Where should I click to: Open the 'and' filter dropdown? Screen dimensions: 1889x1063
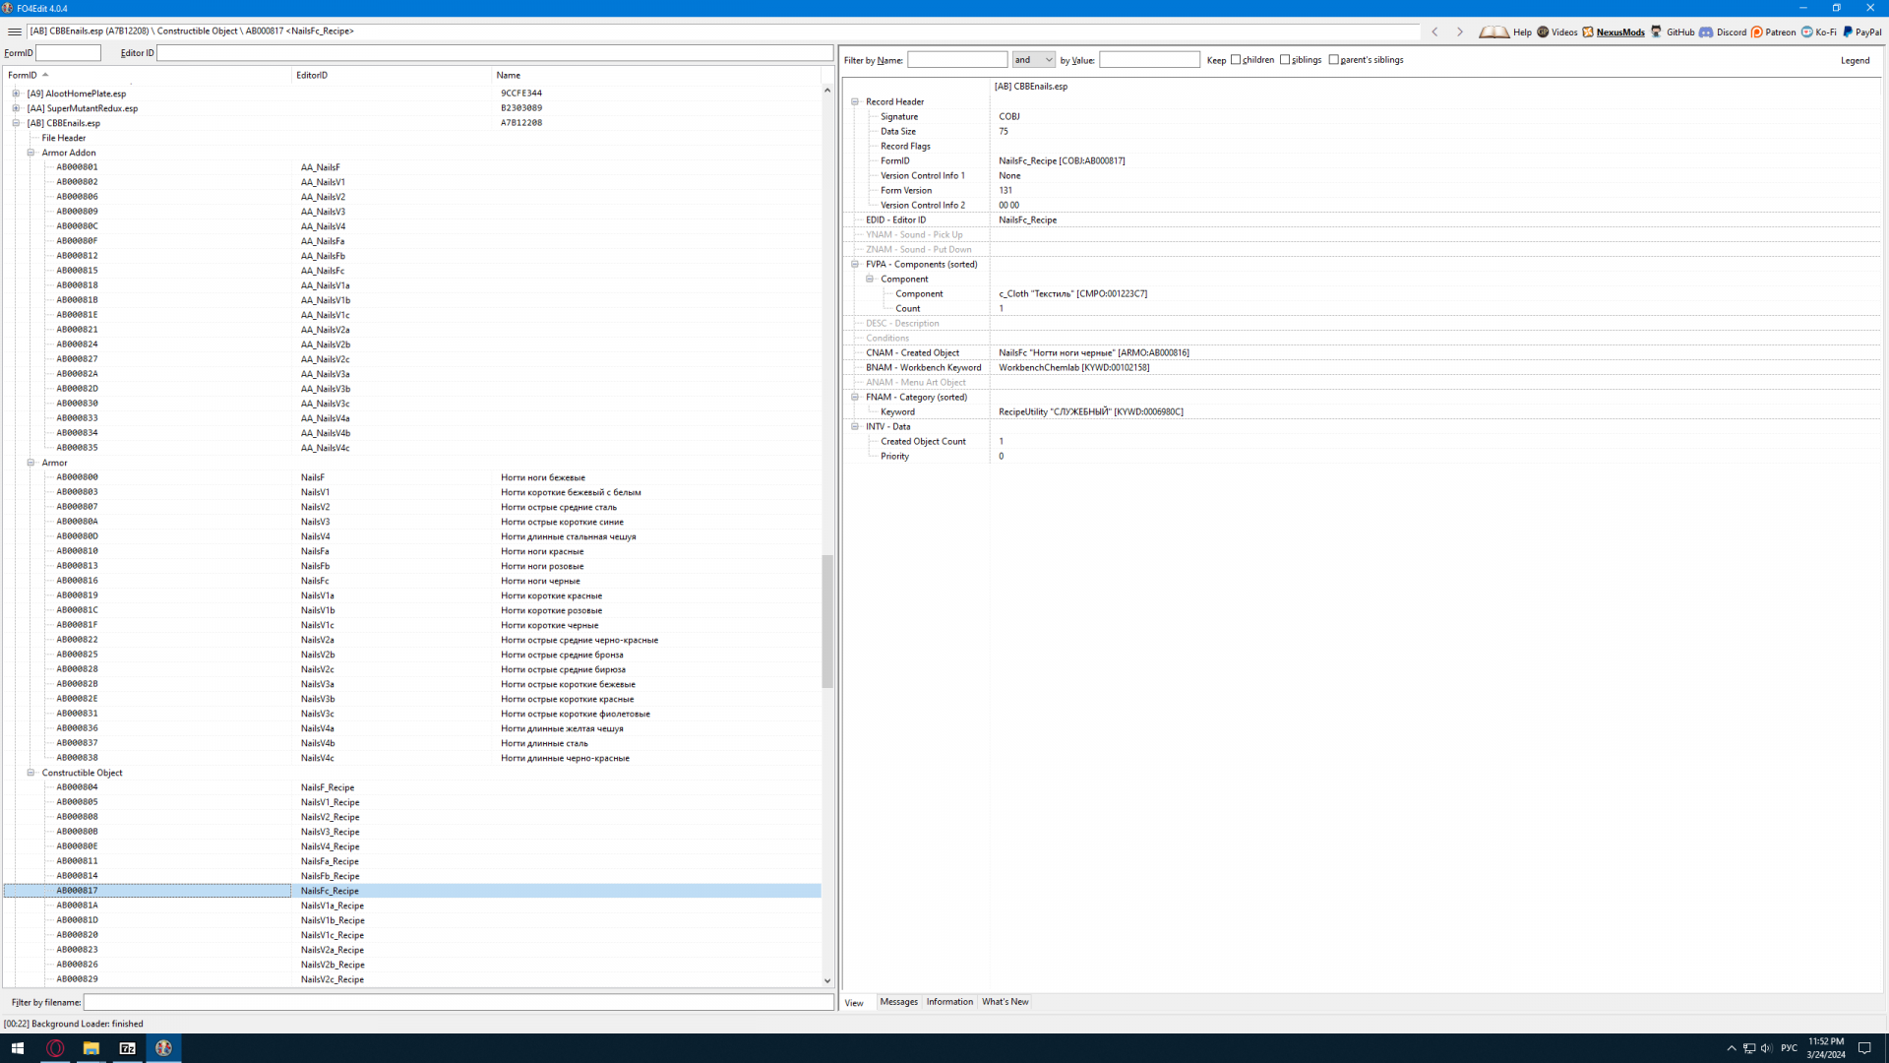pyautogui.click(x=1033, y=60)
